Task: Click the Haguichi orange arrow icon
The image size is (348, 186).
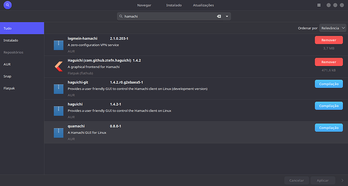Action: click(59, 67)
